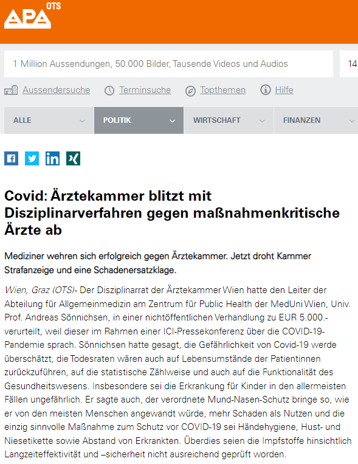
Task: Share article on Xing
Action: point(73,158)
